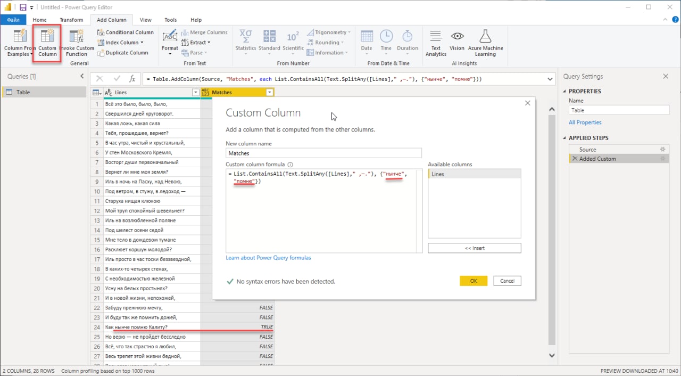
Task: Click Duplicate Column in ribbon
Action: 123,53
